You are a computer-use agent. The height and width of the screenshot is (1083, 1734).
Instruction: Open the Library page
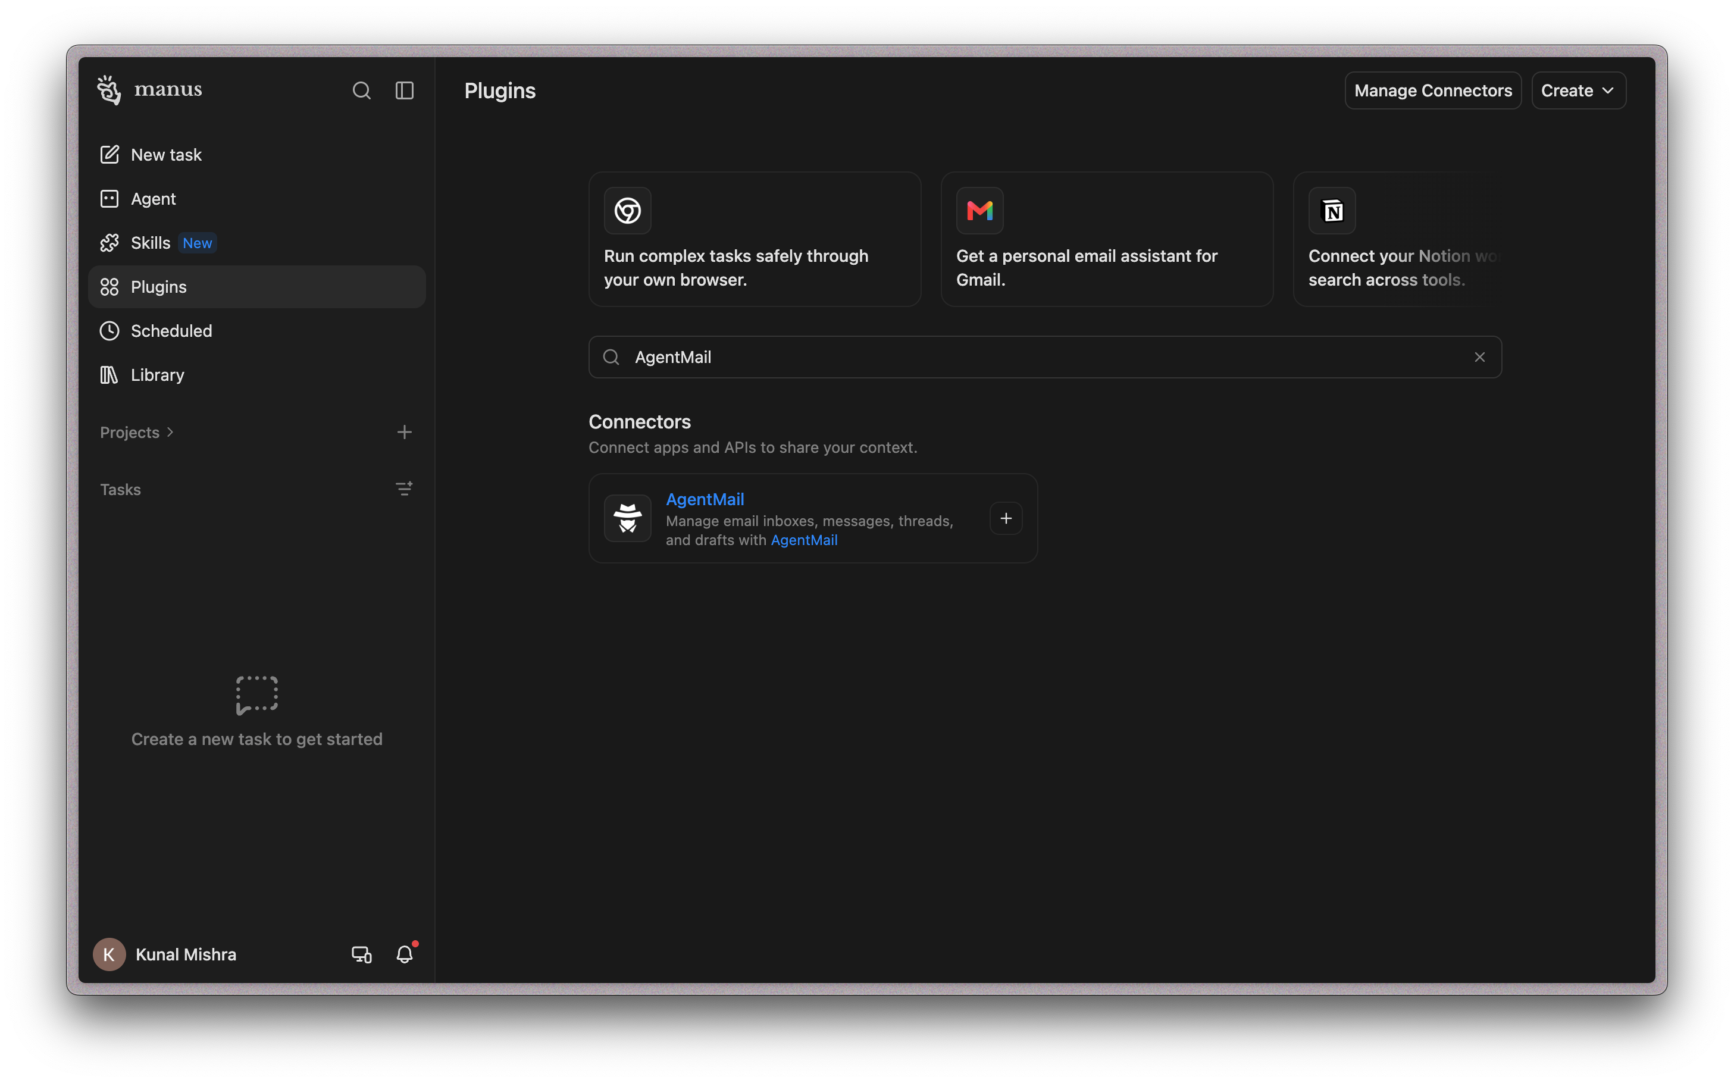coord(256,375)
